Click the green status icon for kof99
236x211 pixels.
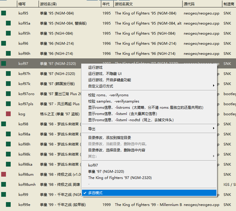tap(4, 194)
